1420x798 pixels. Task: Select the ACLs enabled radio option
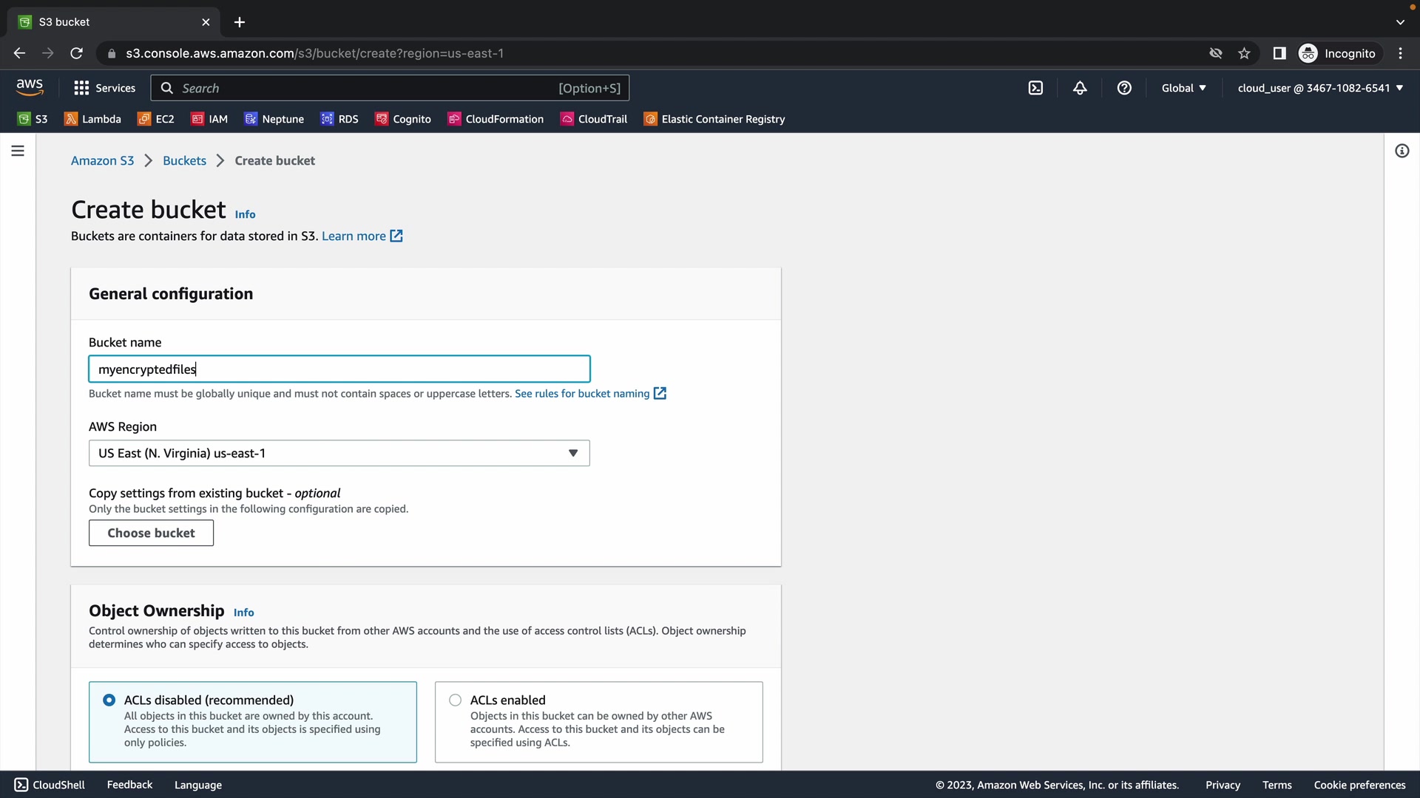click(x=456, y=700)
